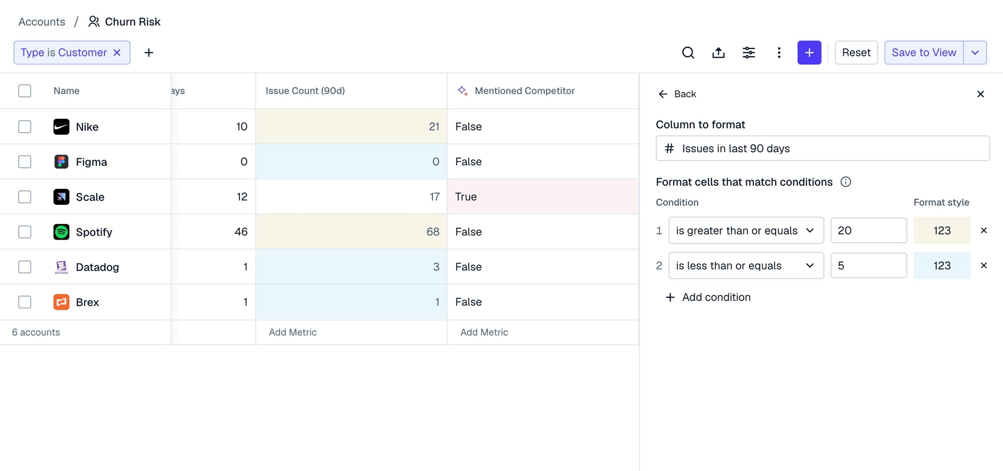1003x471 pixels.
Task: Open the 'is greater than or equals' dropdown
Action: [746, 230]
